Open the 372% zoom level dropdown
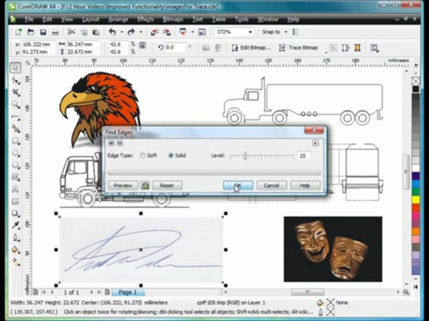429x321 pixels. pos(250,32)
